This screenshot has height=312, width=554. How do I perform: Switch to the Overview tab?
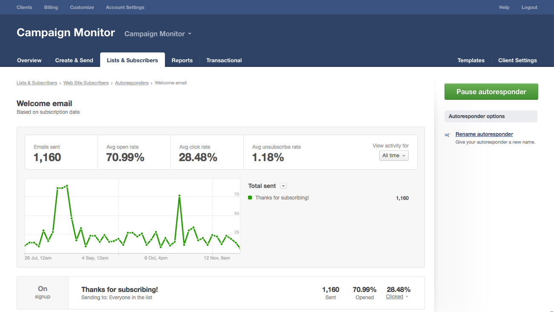click(x=29, y=61)
